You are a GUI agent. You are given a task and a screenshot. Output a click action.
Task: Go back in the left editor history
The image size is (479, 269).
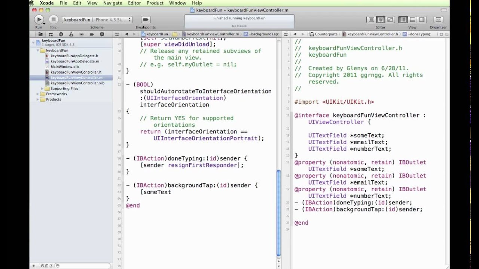[x=126, y=34]
